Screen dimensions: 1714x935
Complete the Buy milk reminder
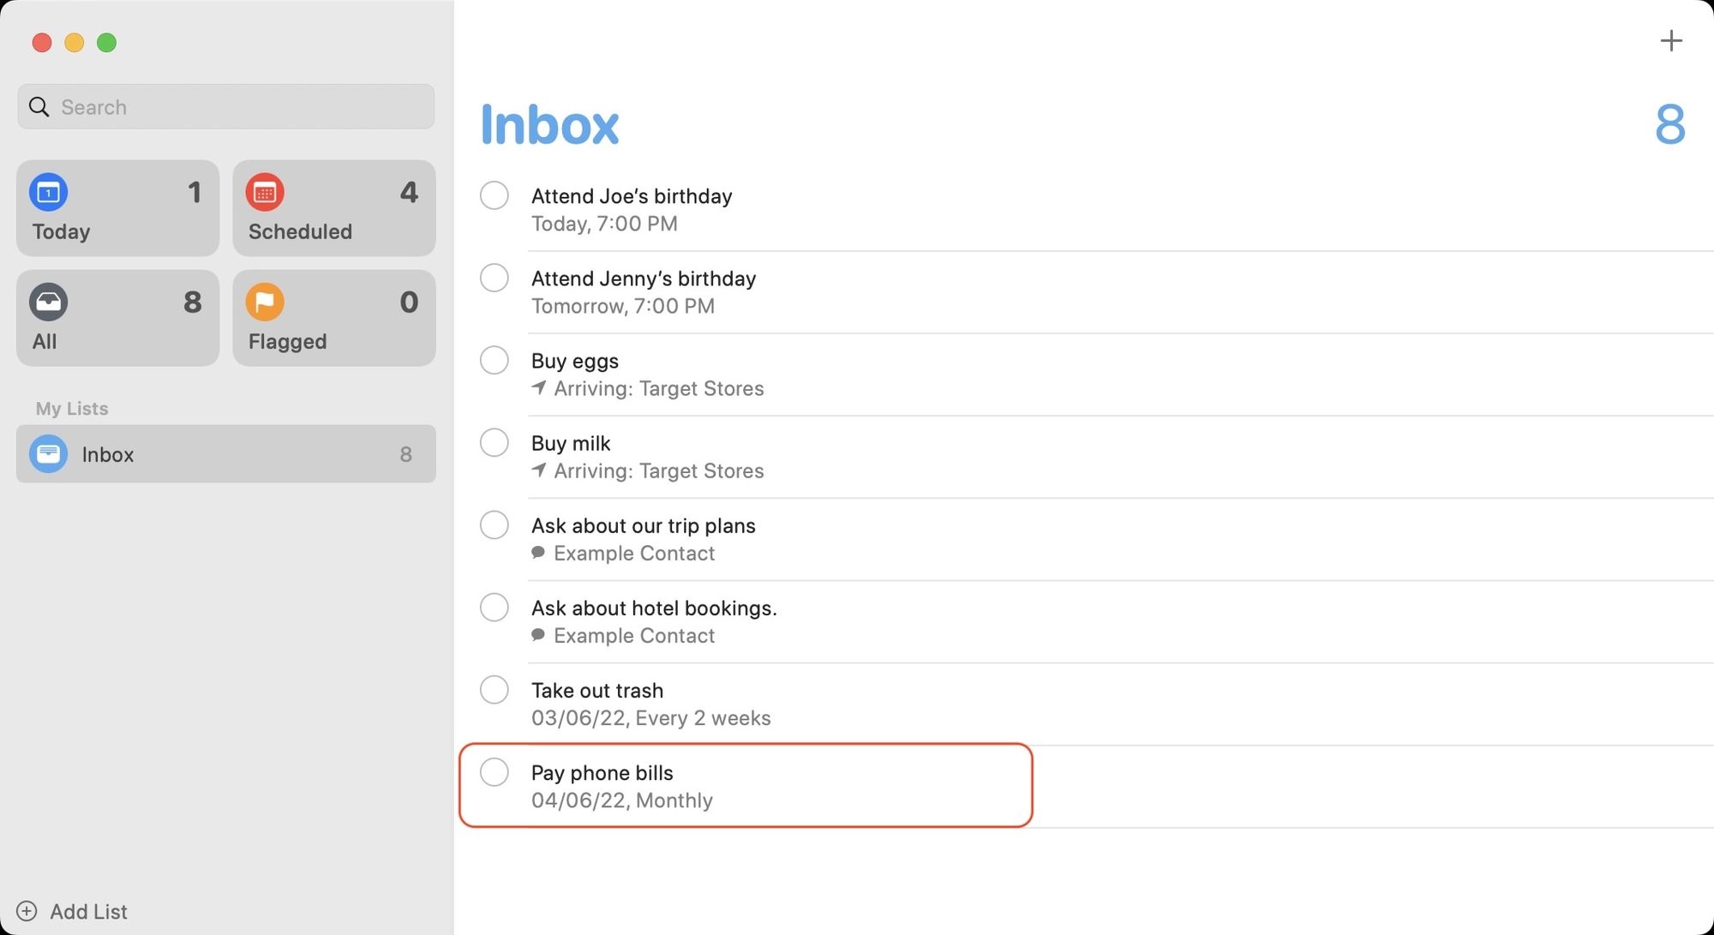(x=494, y=442)
